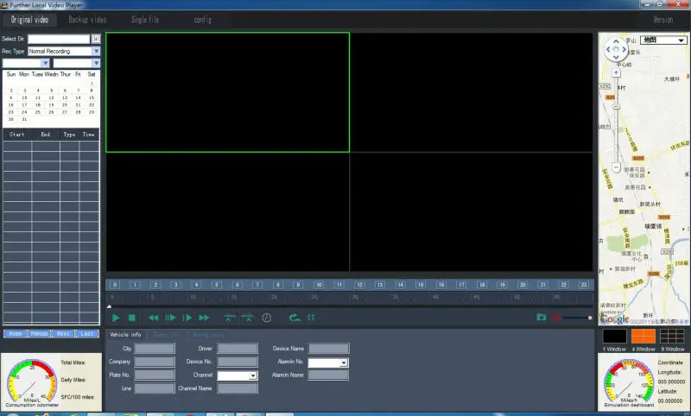Open the Rec Type dropdown
This screenshot has height=416, width=691.
pyautogui.click(x=96, y=51)
